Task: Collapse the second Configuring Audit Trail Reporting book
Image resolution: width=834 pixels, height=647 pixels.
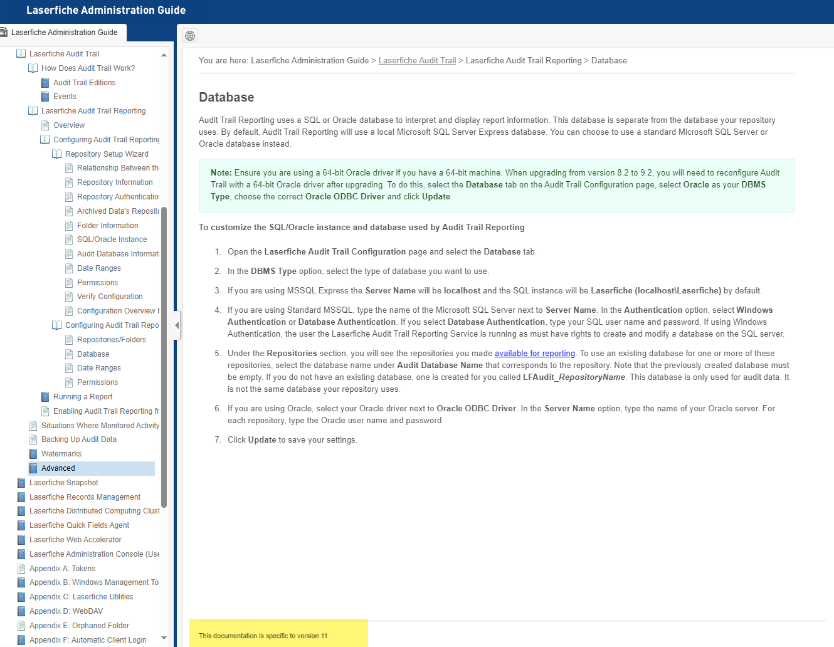Action: (x=57, y=325)
